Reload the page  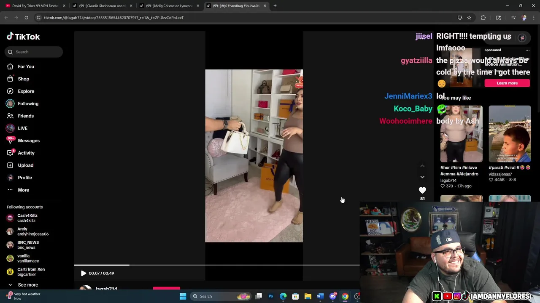[x=26, y=18]
